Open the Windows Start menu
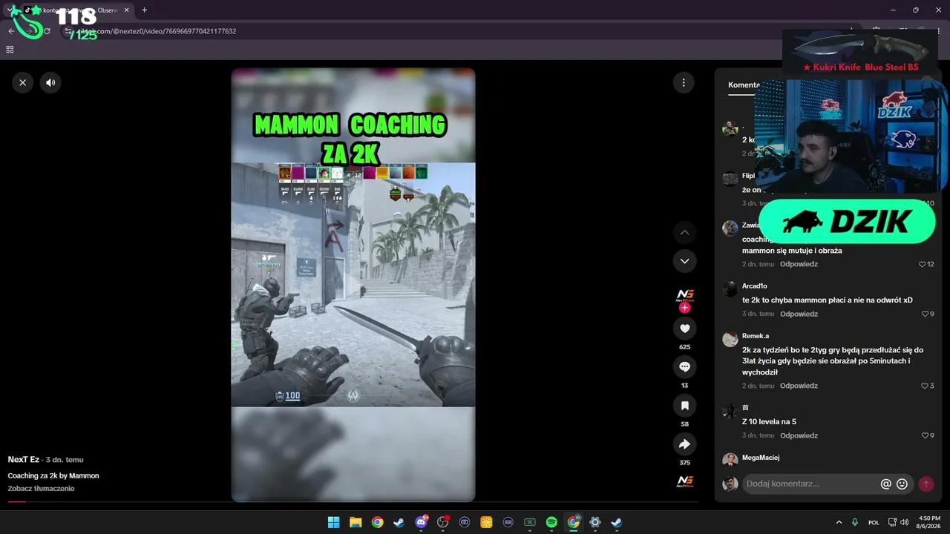The image size is (950, 534). [x=334, y=522]
